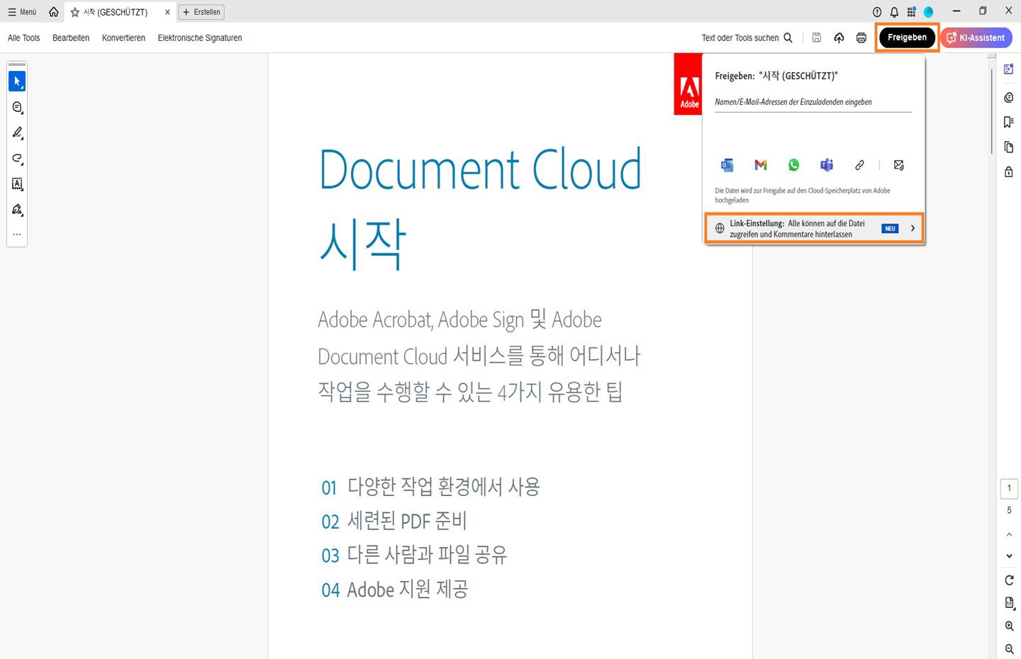This screenshot has height=659, width=1021.
Task: Click the Document Cloud heading
Action: [x=481, y=170]
